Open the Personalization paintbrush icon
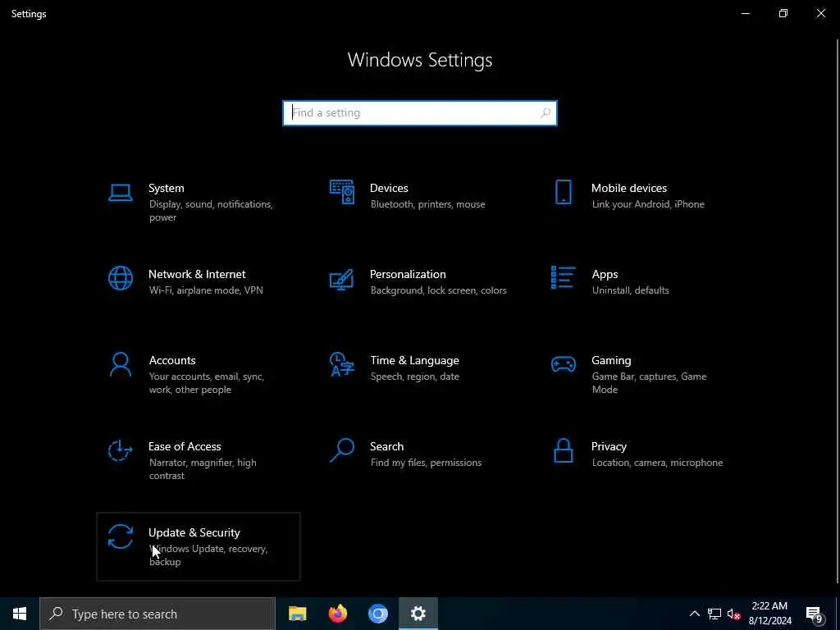Viewport: 840px width, 630px height. [342, 279]
